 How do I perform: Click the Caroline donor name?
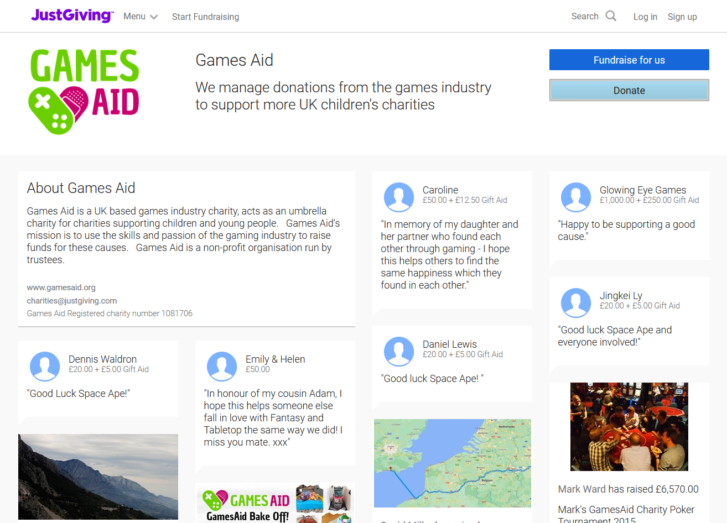coord(440,190)
